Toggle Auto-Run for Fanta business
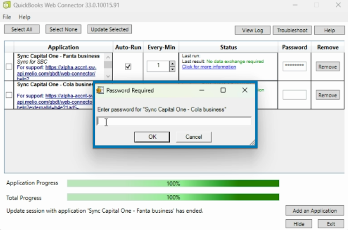Image resolution: width=348 pixels, height=230 pixels. 128,67
